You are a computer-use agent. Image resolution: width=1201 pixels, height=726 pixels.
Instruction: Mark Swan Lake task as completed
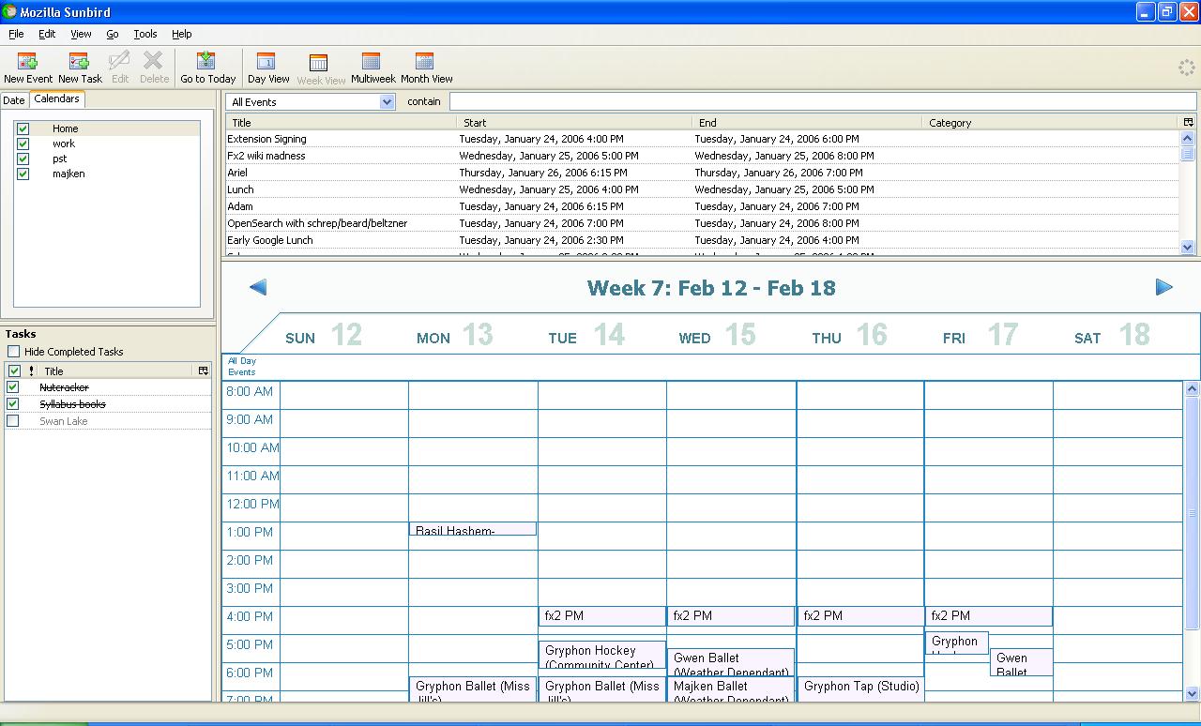[x=13, y=421]
